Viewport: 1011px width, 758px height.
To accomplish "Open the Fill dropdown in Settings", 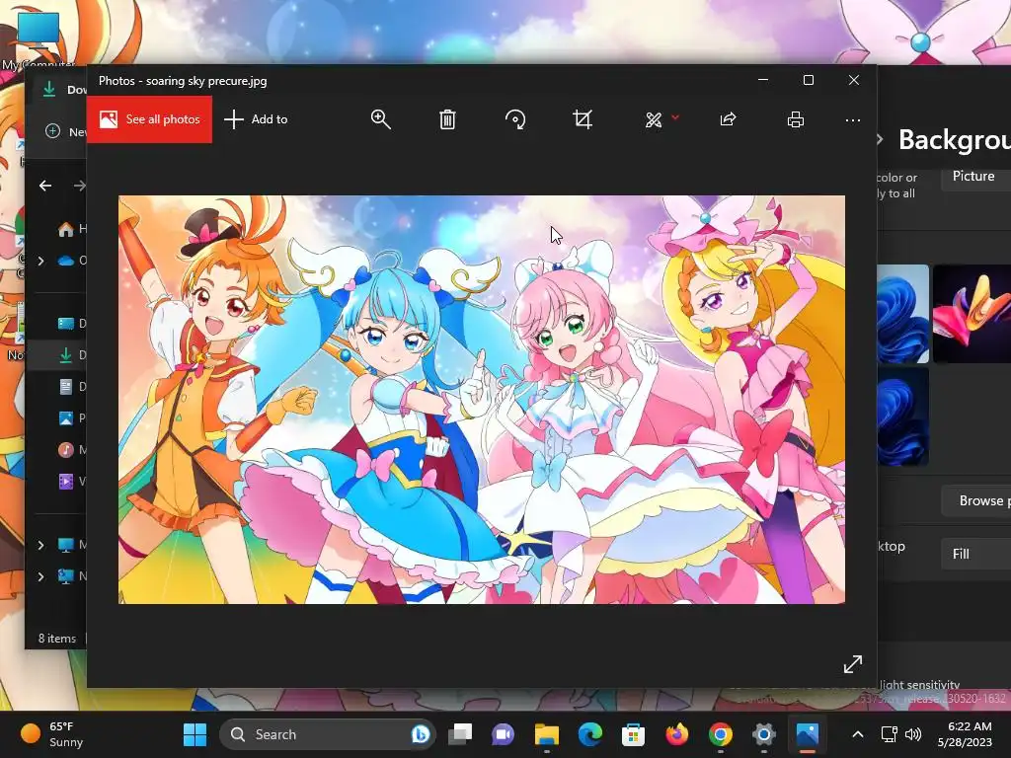I will tap(975, 554).
